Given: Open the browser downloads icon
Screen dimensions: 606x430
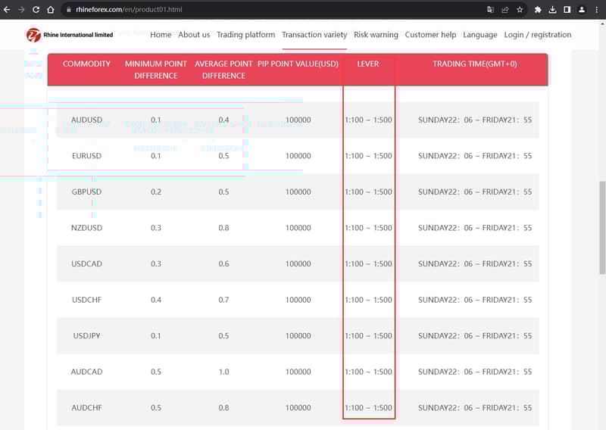Looking at the screenshot, I should pos(552,10).
